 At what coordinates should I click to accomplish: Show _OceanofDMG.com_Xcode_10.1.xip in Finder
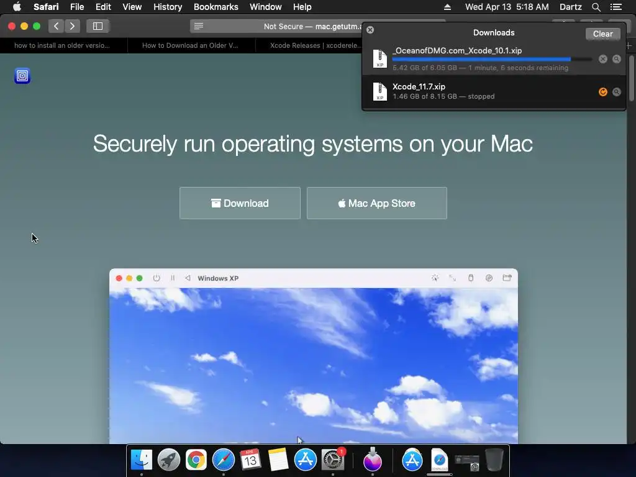pos(617,59)
